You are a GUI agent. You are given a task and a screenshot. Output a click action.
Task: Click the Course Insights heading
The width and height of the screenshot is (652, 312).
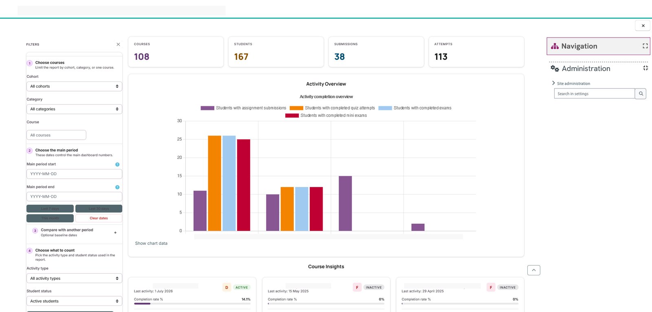coord(326,267)
